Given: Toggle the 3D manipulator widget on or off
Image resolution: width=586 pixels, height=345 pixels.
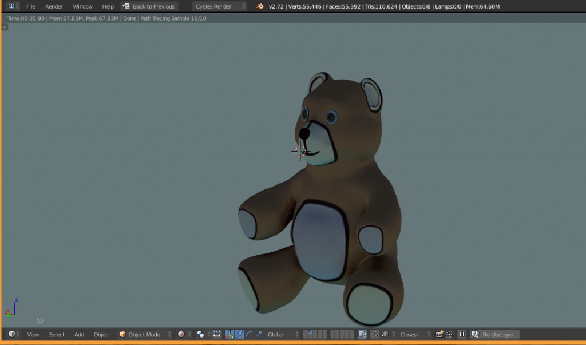Looking at the screenshot, I should tap(229, 335).
